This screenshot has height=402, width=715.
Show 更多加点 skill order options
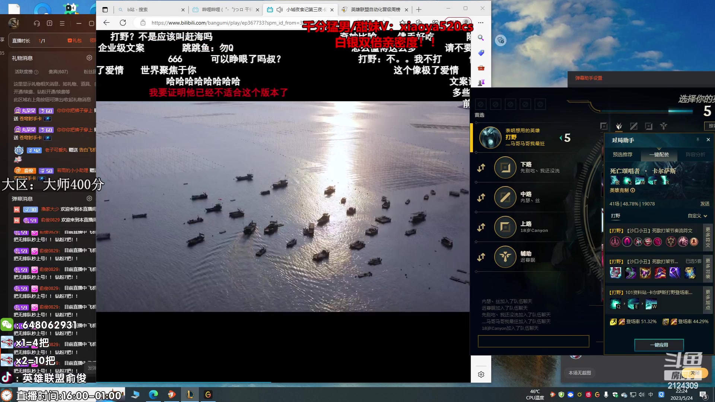point(708,300)
